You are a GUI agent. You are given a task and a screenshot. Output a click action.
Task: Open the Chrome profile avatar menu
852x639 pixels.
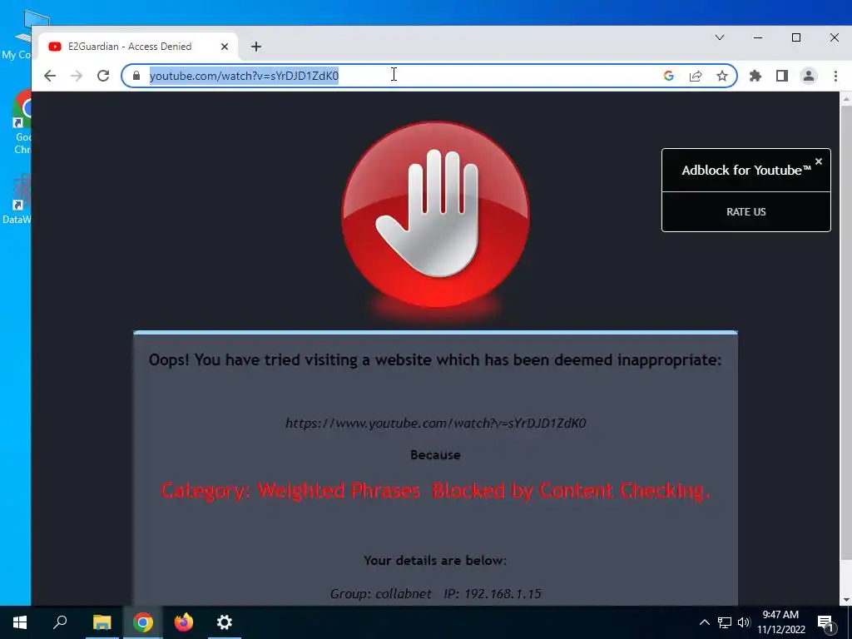pyautogui.click(x=809, y=76)
